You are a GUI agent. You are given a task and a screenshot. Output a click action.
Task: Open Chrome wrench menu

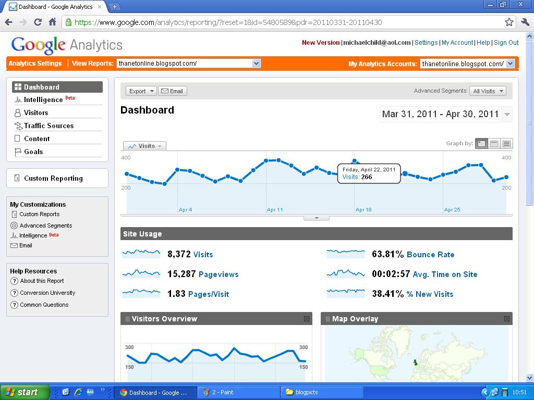[x=525, y=22]
